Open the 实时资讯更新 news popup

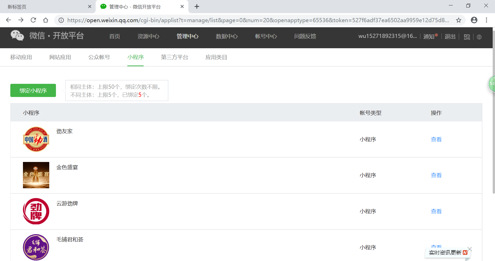pos(448,252)
